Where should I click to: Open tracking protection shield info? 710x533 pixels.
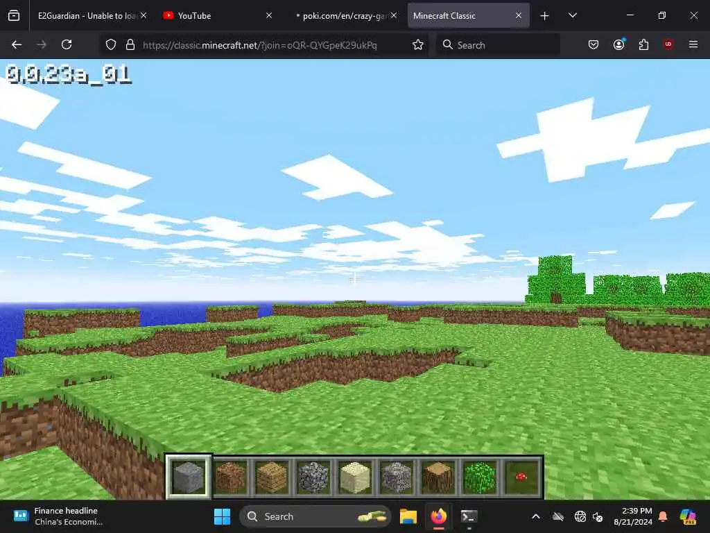click(x=111, y=44)
